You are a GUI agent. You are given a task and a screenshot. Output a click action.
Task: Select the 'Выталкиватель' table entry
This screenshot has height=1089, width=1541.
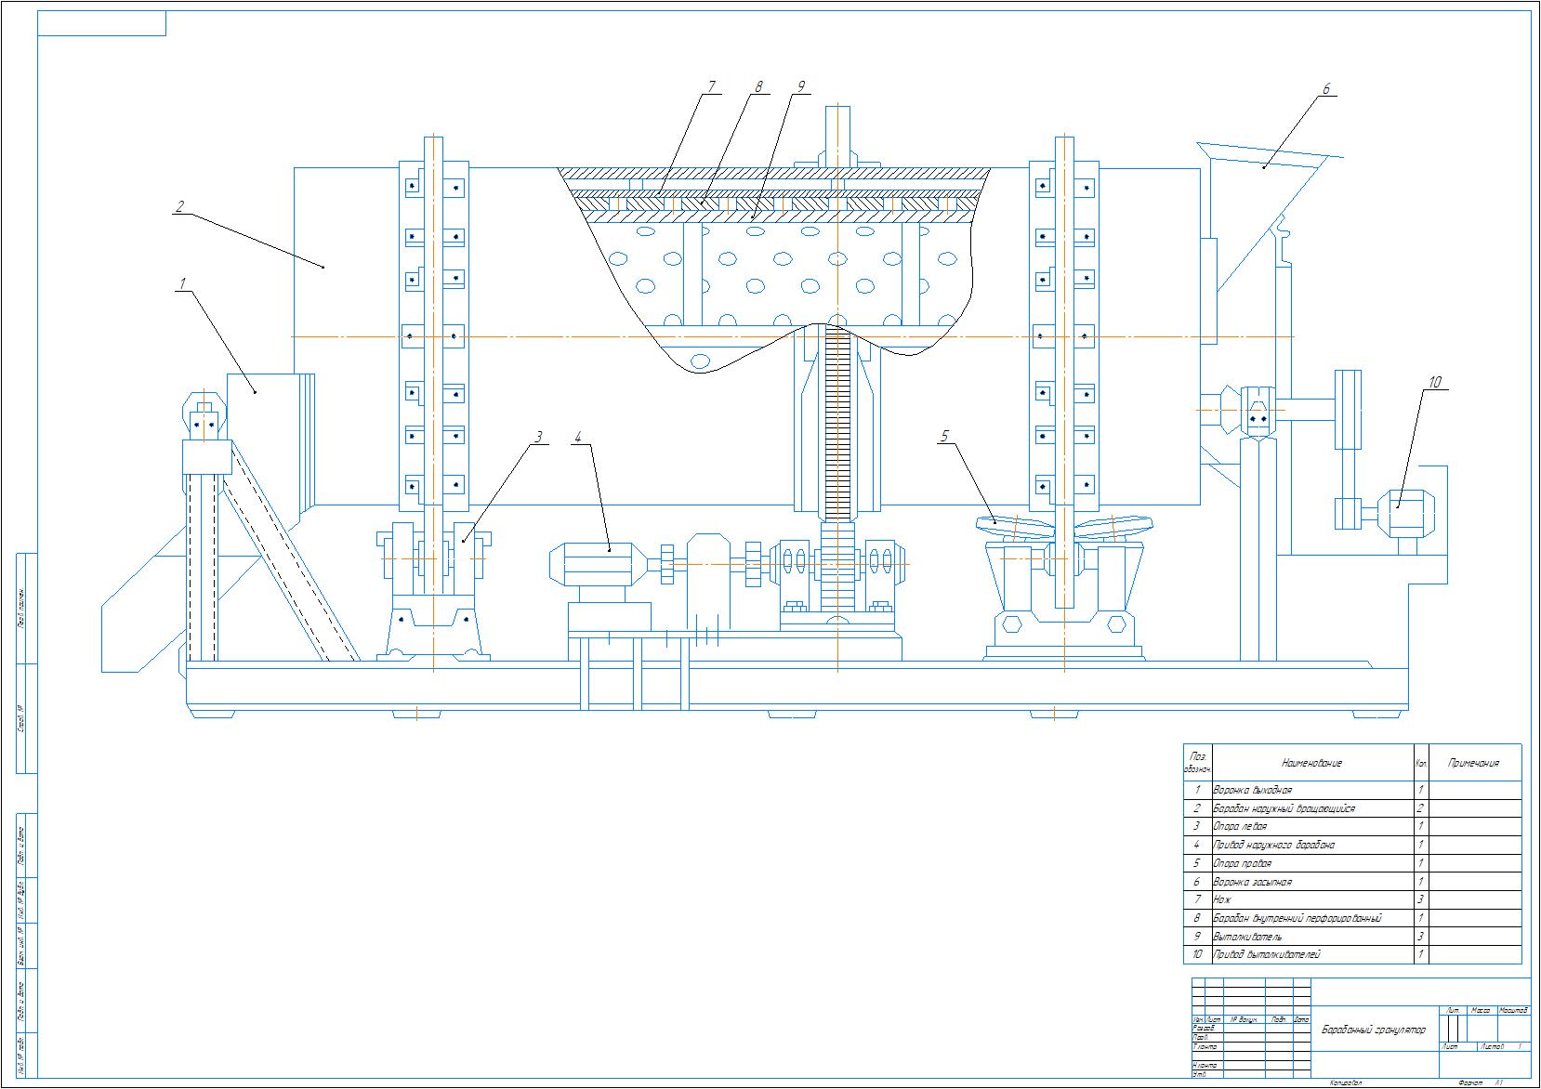coord(1247,937)
